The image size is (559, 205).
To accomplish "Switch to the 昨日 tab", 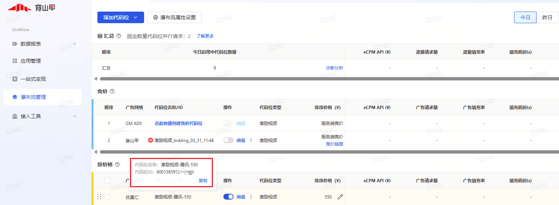I will pyautogui.click(x=547, y=17).
